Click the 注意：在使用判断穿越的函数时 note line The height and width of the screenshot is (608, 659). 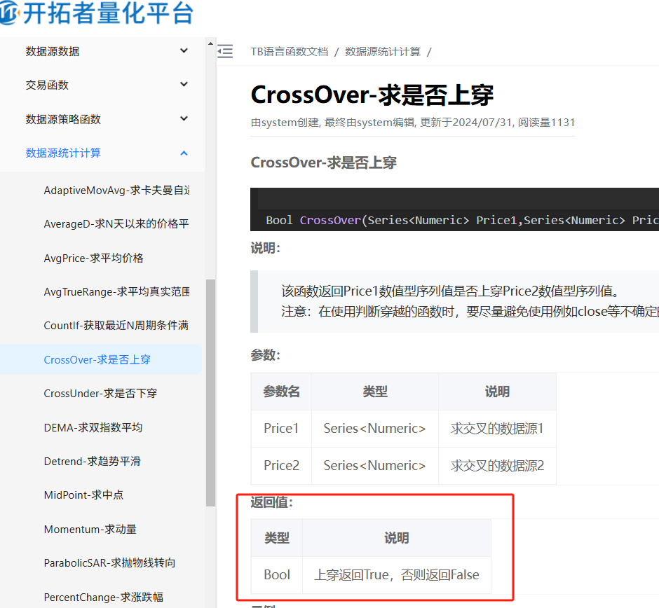(470, 312)
